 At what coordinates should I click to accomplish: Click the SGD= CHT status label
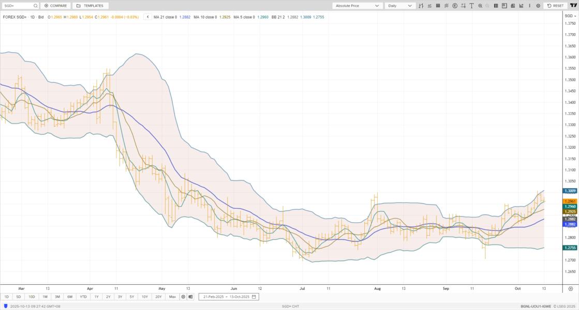[x=290, y=306]
